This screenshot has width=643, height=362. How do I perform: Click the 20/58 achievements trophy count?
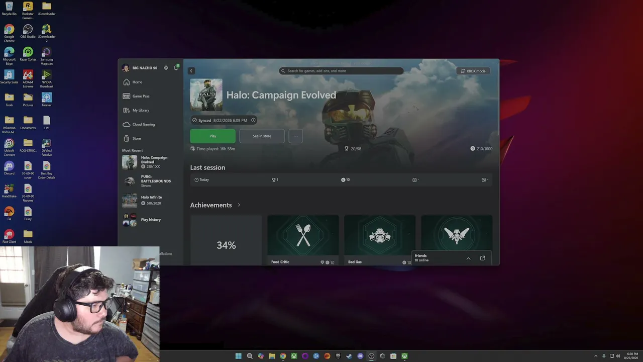point(353,149)
